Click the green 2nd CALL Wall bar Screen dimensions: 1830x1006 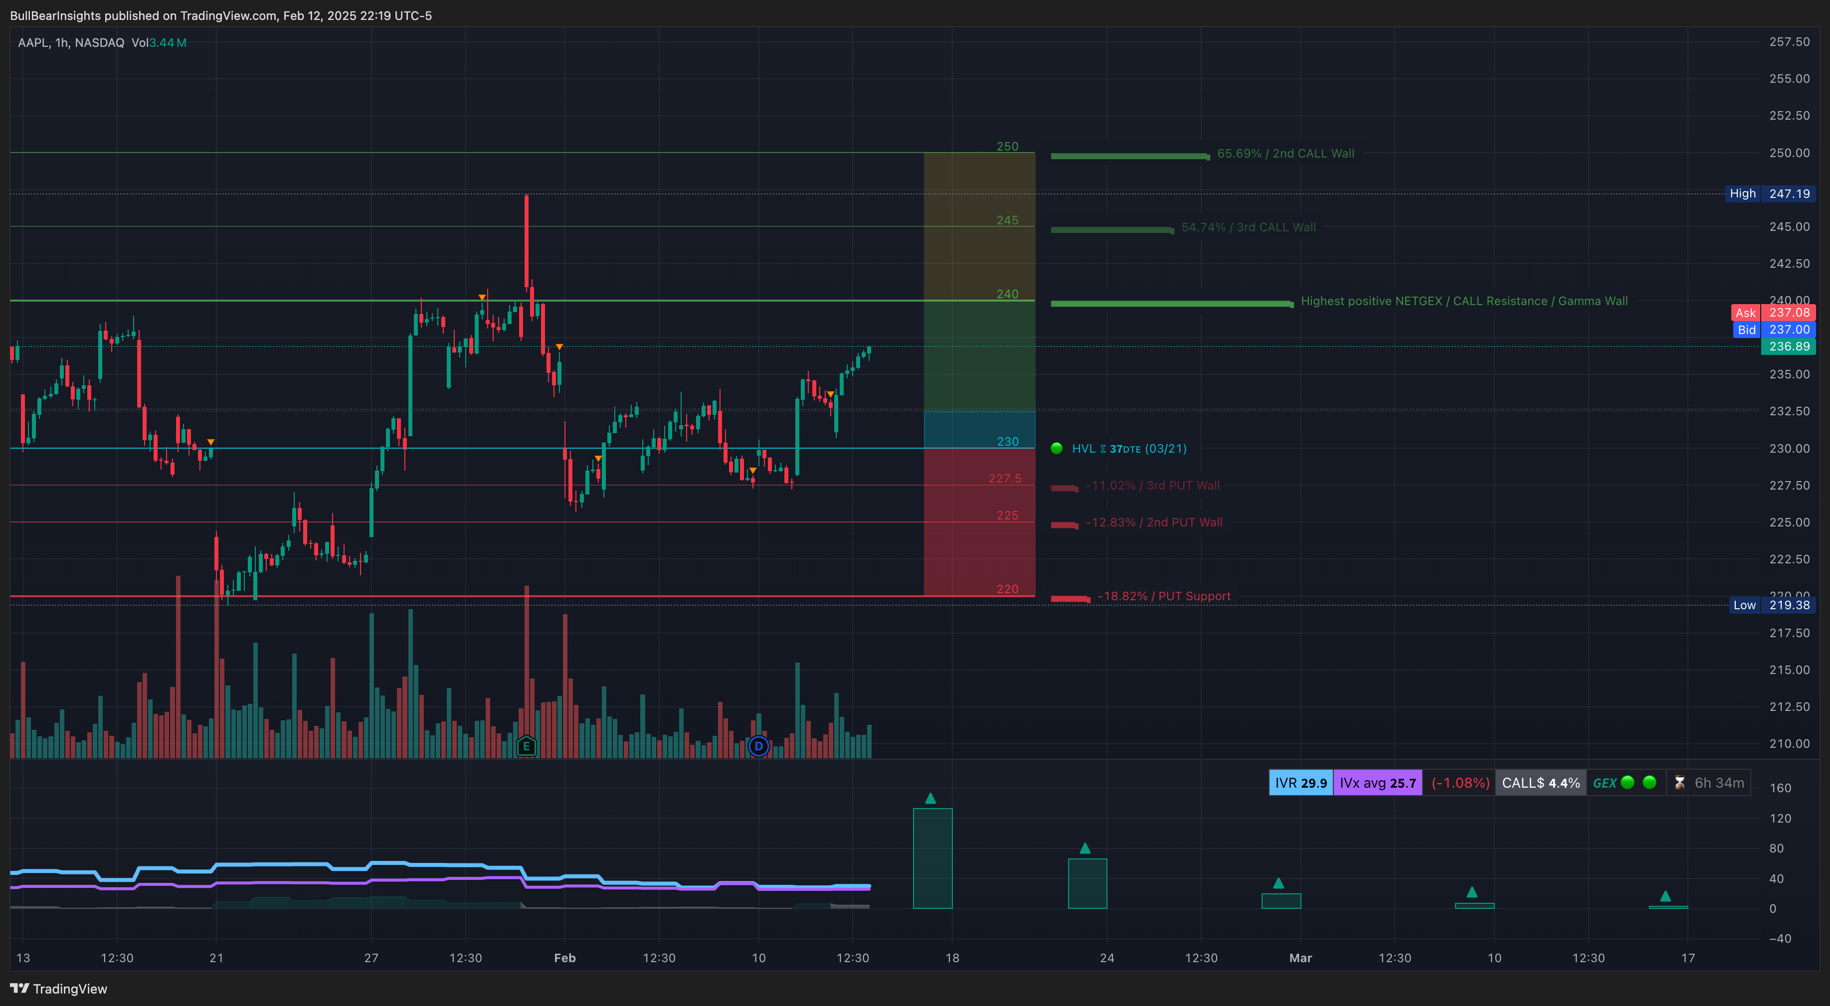click(x=1130, y=157)
